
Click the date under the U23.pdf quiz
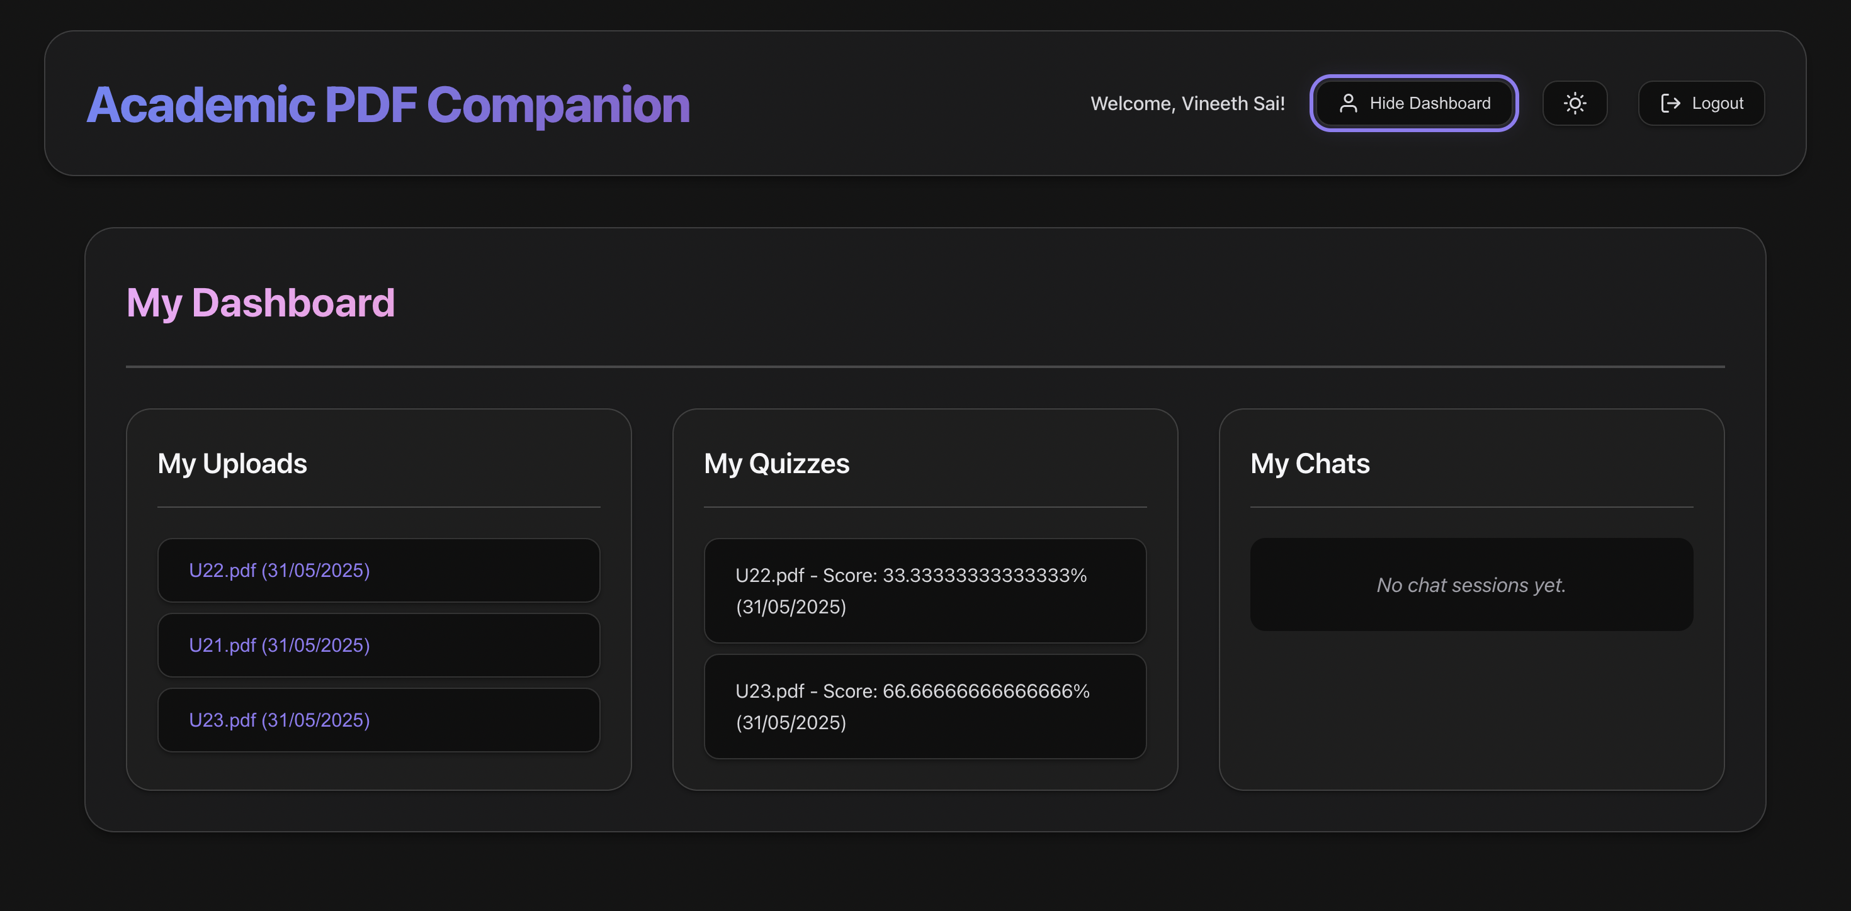[790, 722]
